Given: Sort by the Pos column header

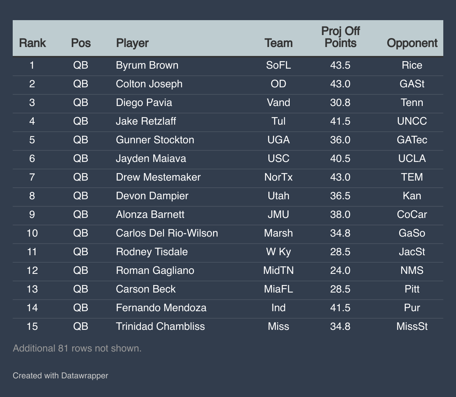Looking at the screenshot, I should [x=81, y=43].
